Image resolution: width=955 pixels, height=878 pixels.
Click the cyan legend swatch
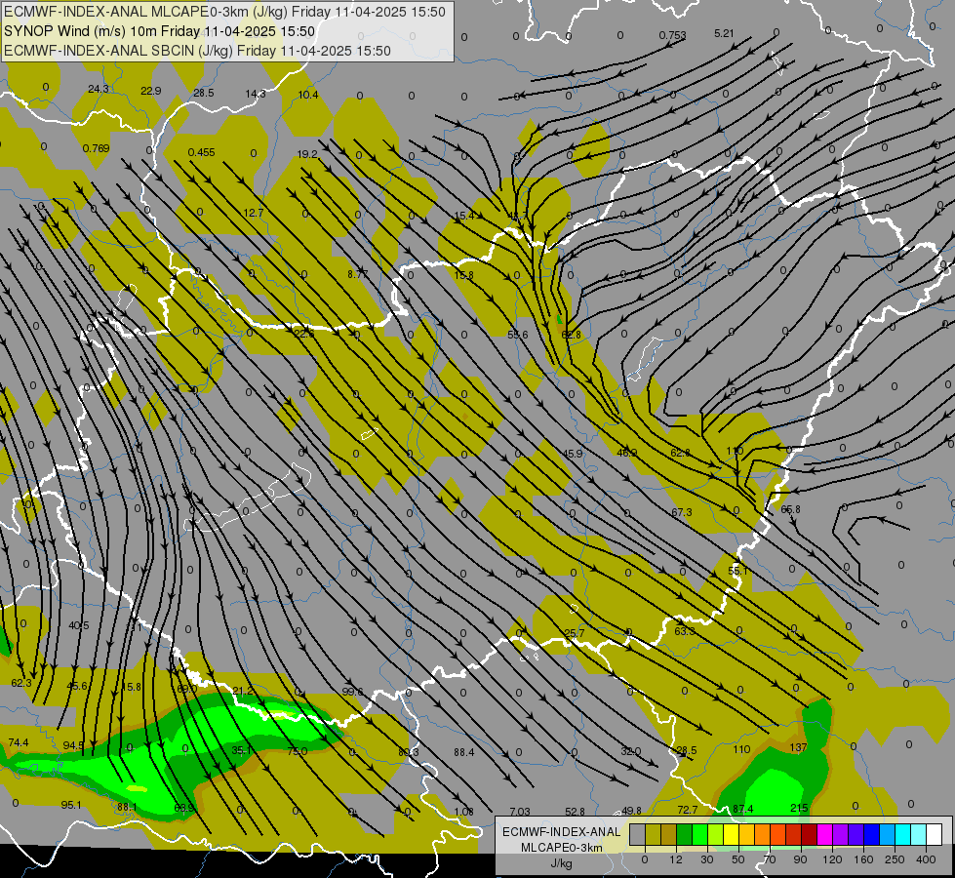(903, 834)
